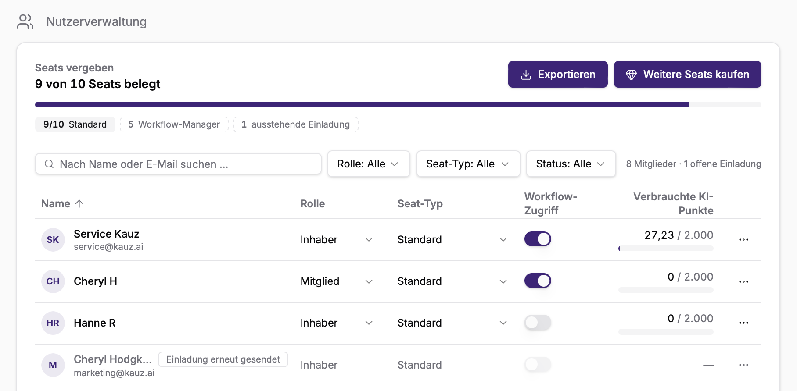Open more options for marketing@kauz.ai row
Viewport: 797px width, 391px height.
(x=743, y=365)
